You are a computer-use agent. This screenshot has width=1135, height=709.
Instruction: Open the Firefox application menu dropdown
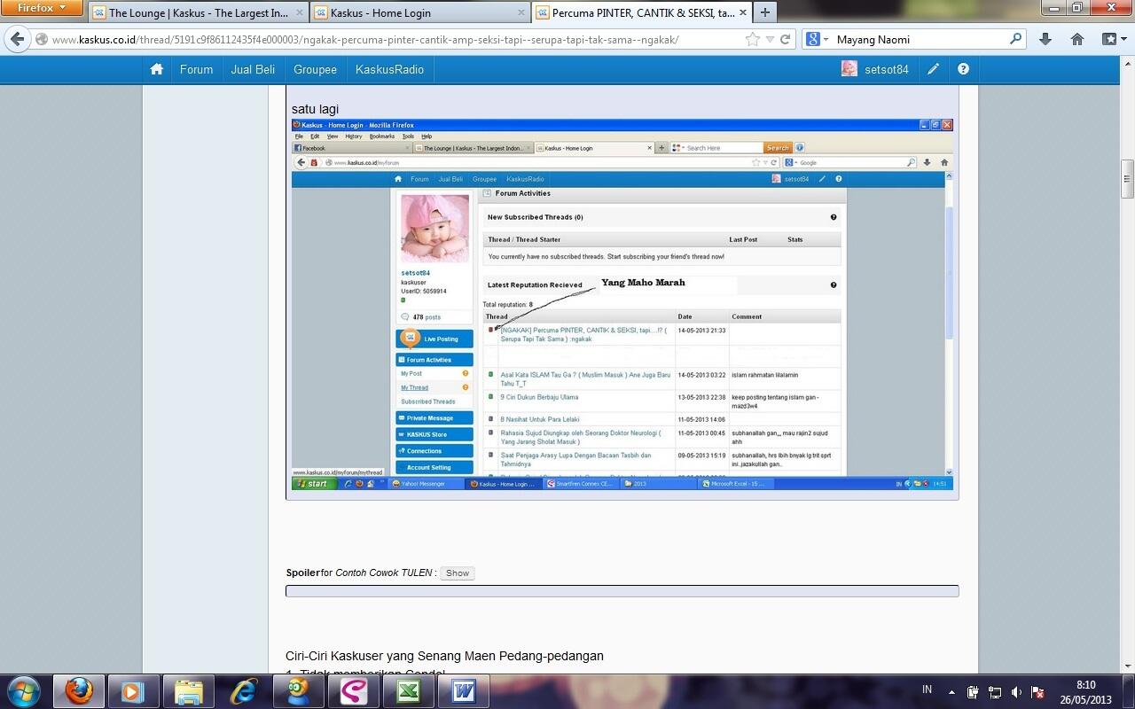pos(42,8)
